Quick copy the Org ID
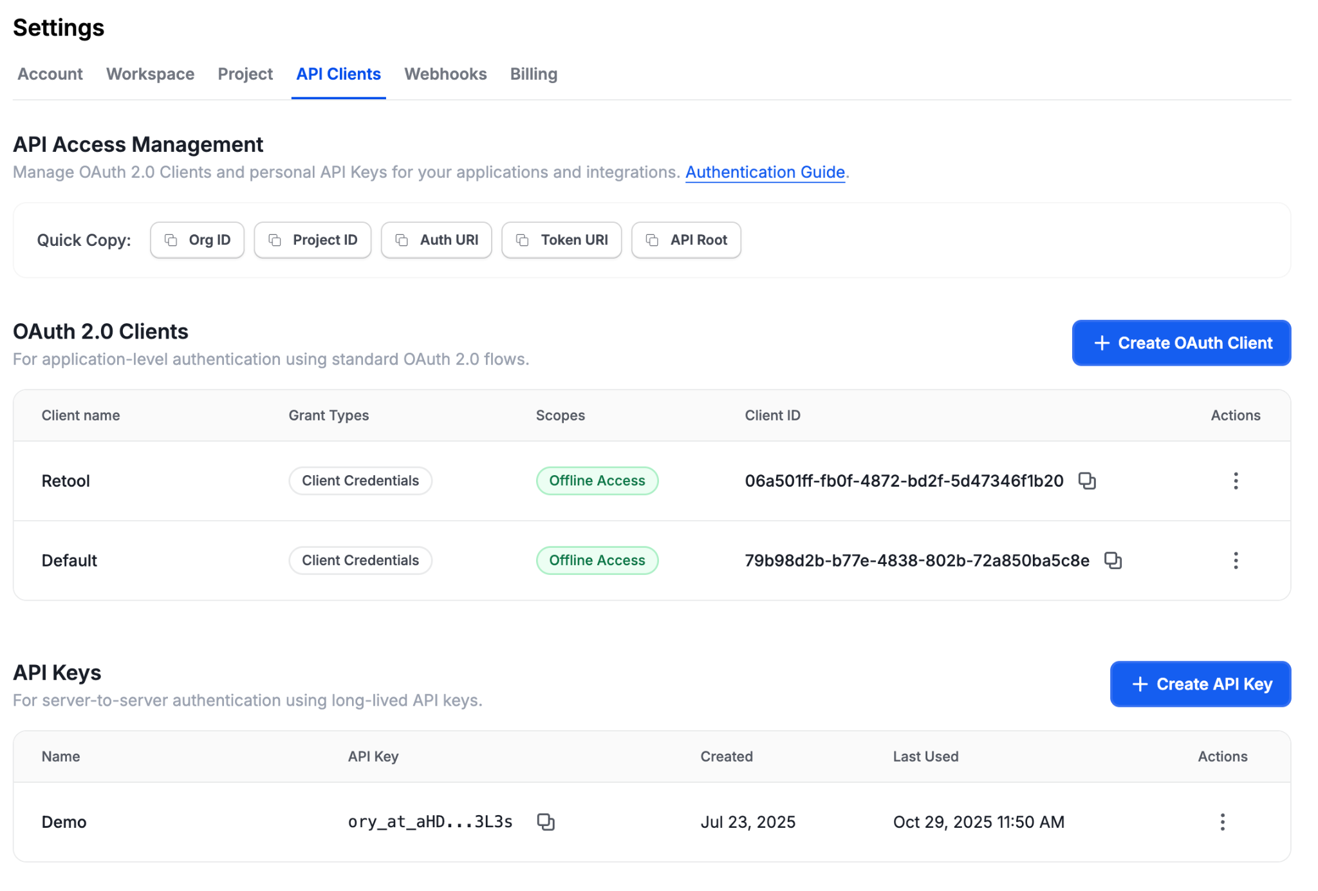Screen dimensions: 1318x891 pos(197,240)
